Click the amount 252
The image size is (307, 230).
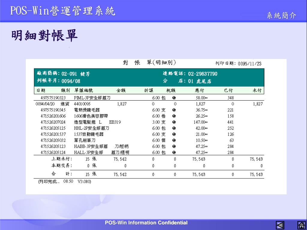[231, 128]
